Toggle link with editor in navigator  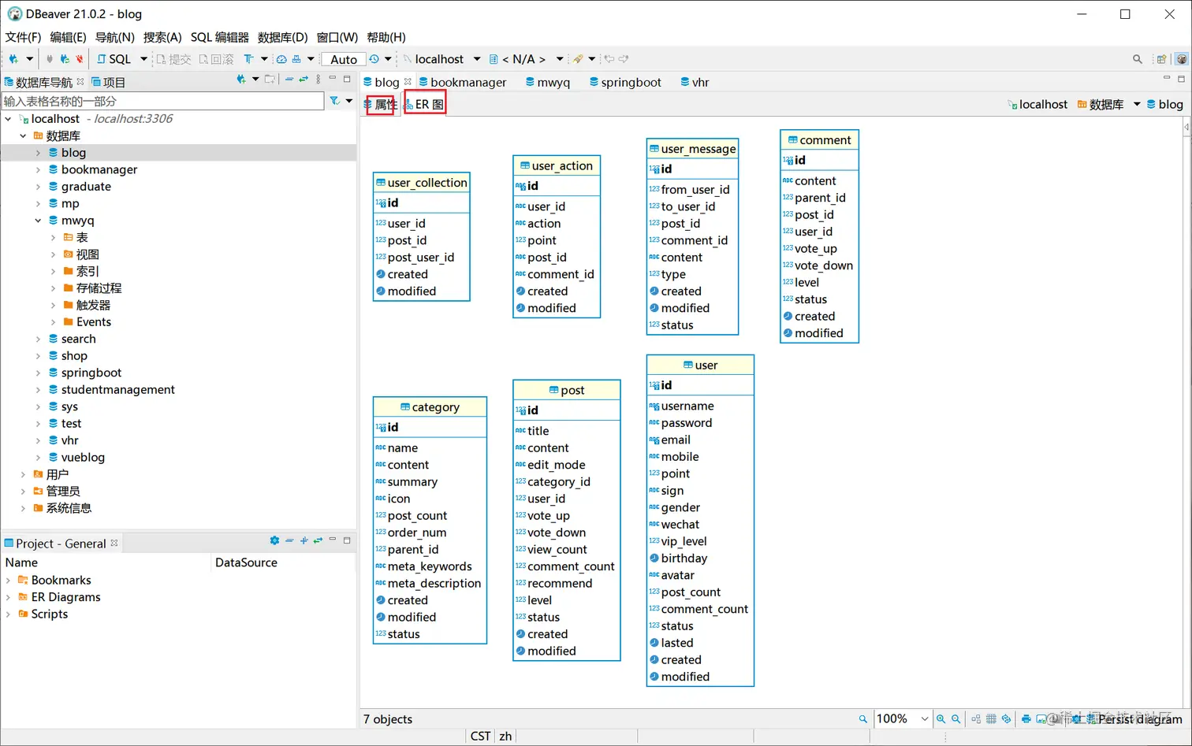304,80
